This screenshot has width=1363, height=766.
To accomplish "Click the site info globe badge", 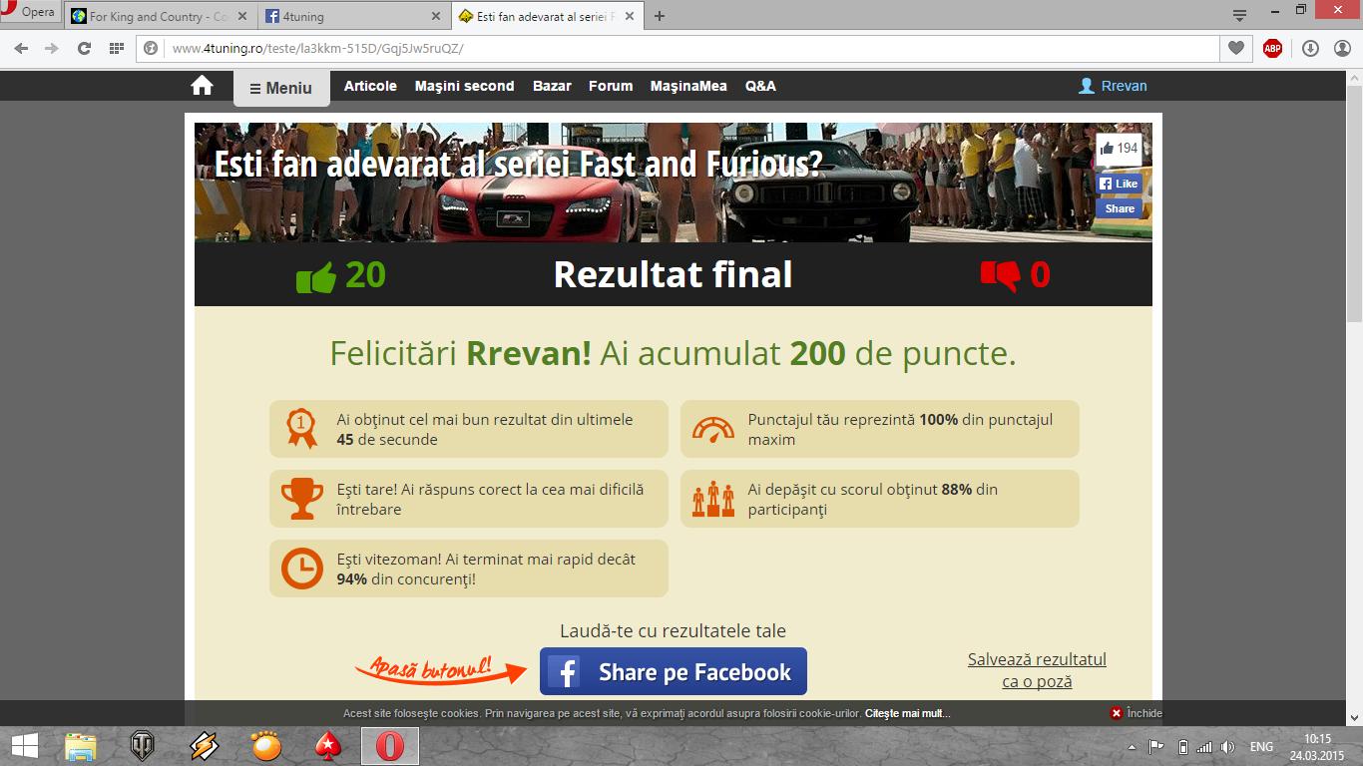I will (151, 48).
